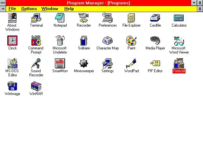203x152 pixels.
Task: Select the Recorder camera icon
Action: pos(84,18)
